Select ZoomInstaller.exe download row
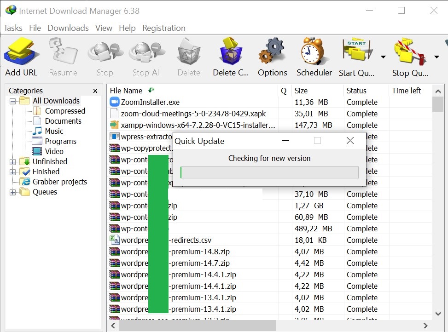 [269, 102]
